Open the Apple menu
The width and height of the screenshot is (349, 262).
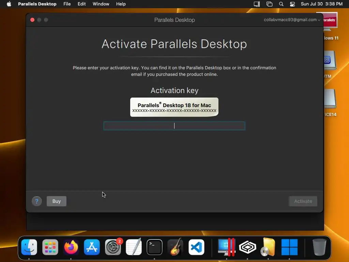click(9, 4)
